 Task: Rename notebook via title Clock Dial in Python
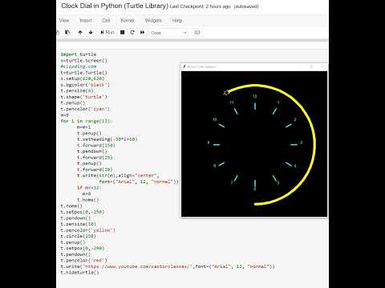coord(115,6)
